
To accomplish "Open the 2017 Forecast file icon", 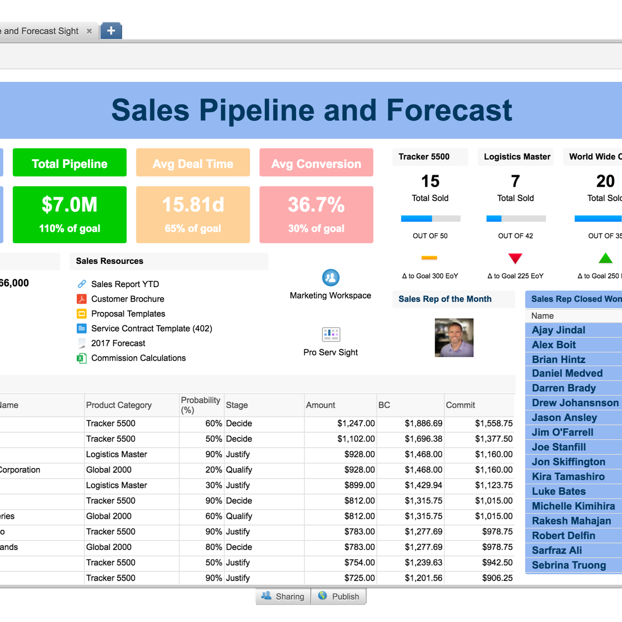I will point(81,343).
